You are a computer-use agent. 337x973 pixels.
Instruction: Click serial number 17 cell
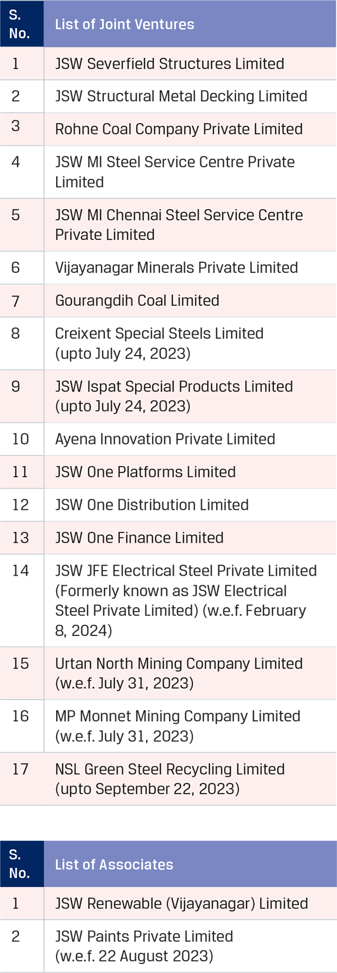coord(20,769)
